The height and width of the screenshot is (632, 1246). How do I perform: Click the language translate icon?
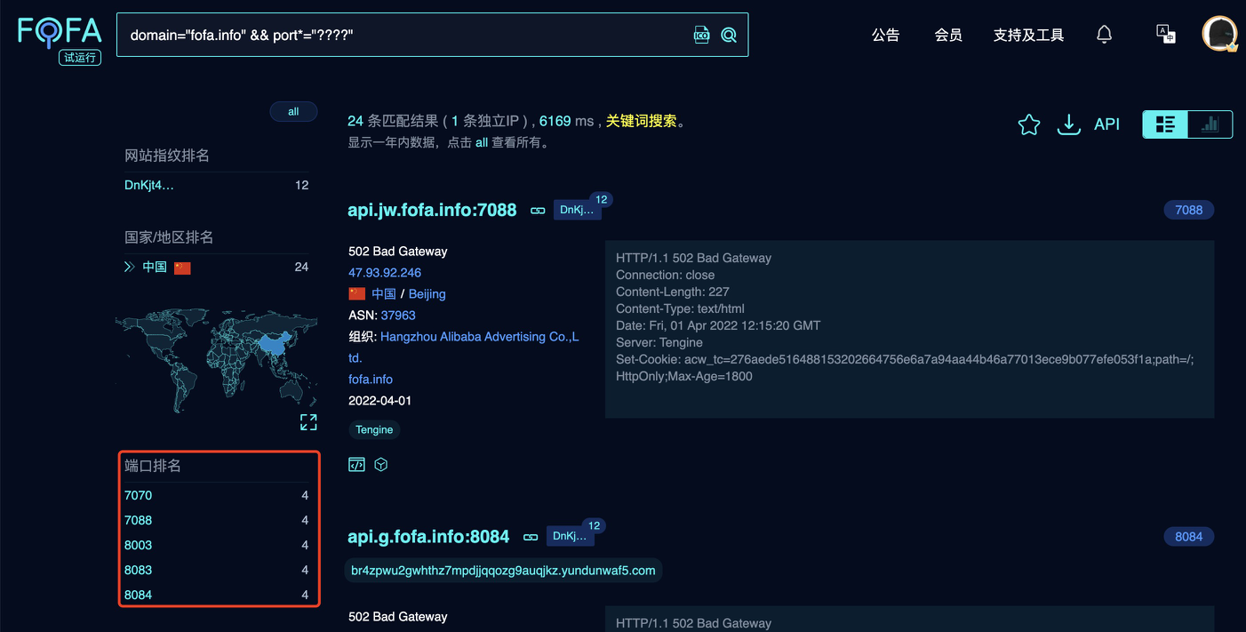pyautogui.click(x=1165, y=34)
